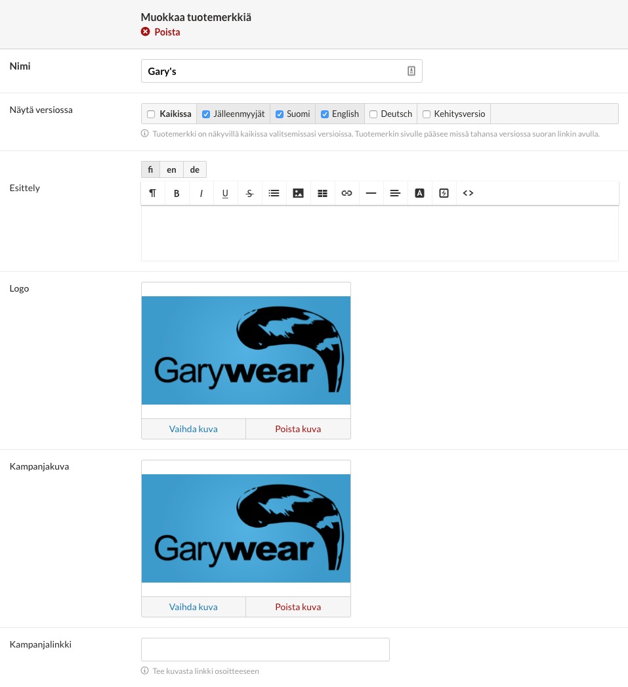
Task: Click the Logo Garywear image
Action: (246, 351)
